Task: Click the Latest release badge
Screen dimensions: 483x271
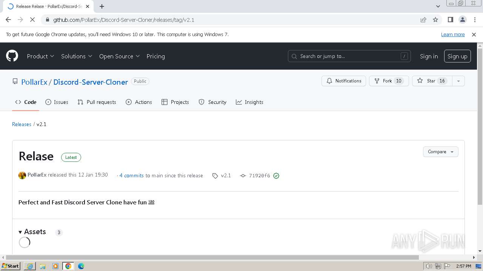Action: point(71,157)
